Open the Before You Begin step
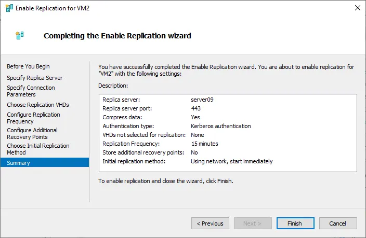The height and width of the screenshot is (238, 366). tap(28, 66)
